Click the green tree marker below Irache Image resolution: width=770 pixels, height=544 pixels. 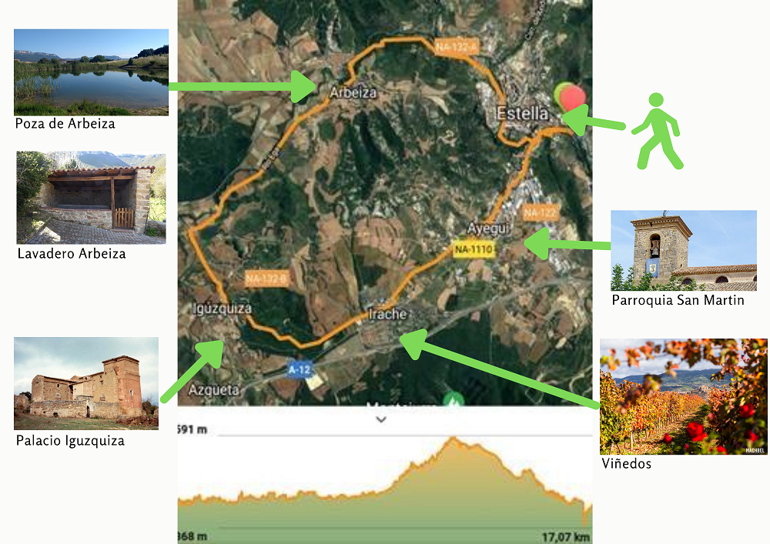[453, 399]
